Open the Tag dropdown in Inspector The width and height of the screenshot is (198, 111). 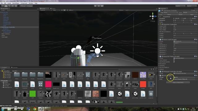170,13
